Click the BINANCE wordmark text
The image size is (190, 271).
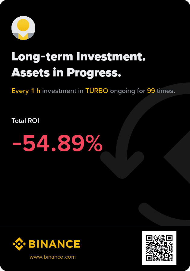[x=54, y=244]
